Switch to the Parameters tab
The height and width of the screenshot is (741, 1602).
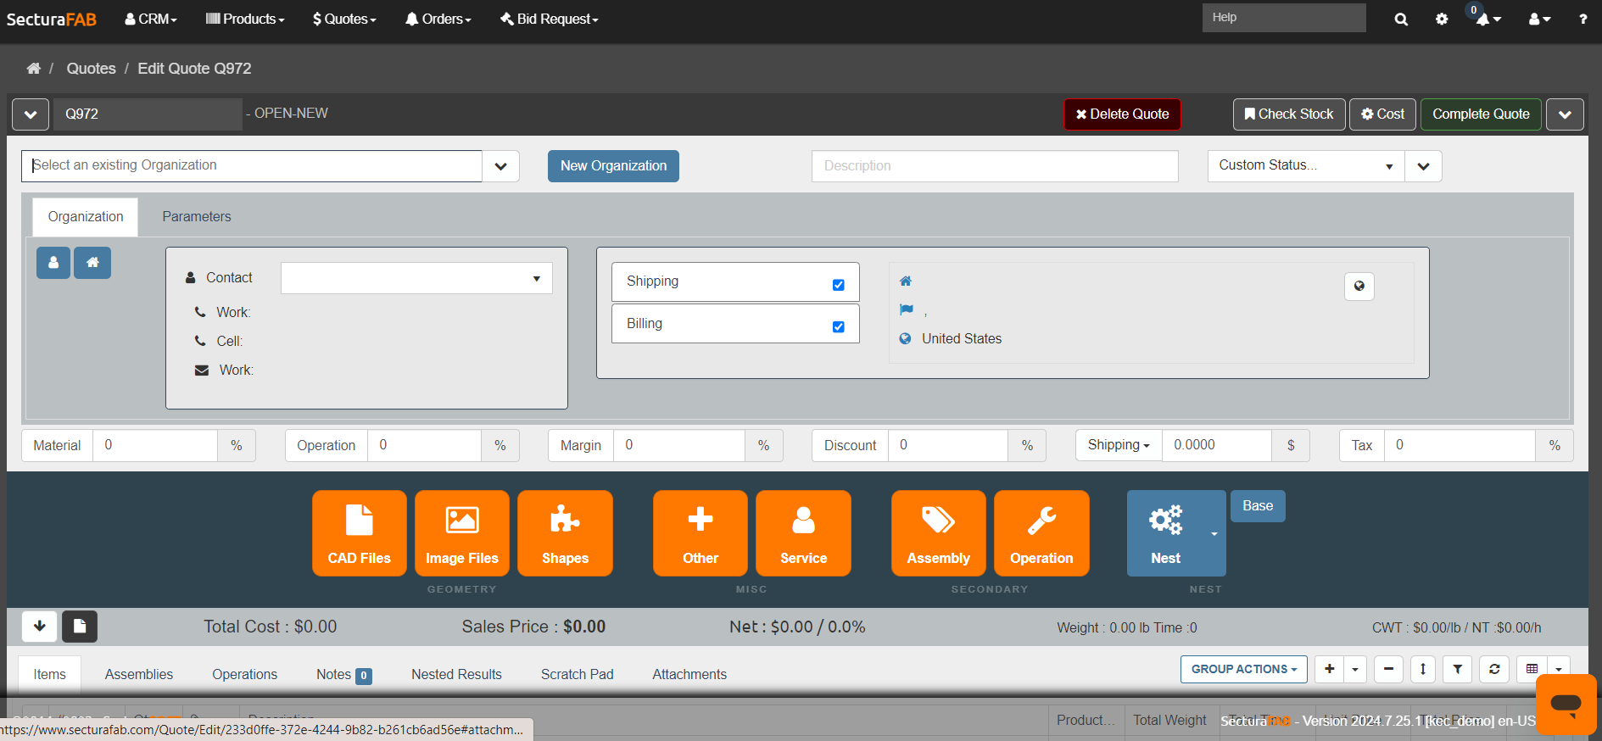coord(197,217)
